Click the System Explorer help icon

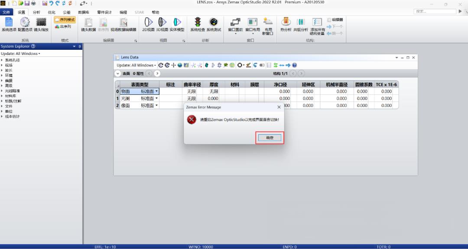point(33,46)
